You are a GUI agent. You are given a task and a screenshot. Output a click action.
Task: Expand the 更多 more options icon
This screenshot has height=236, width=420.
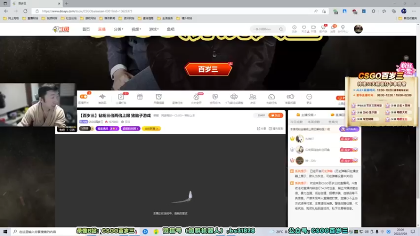point(309,97)
